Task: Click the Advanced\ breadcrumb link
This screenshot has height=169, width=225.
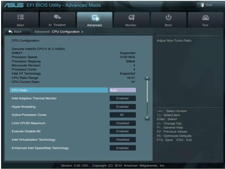Action: (x=42, y=32)
